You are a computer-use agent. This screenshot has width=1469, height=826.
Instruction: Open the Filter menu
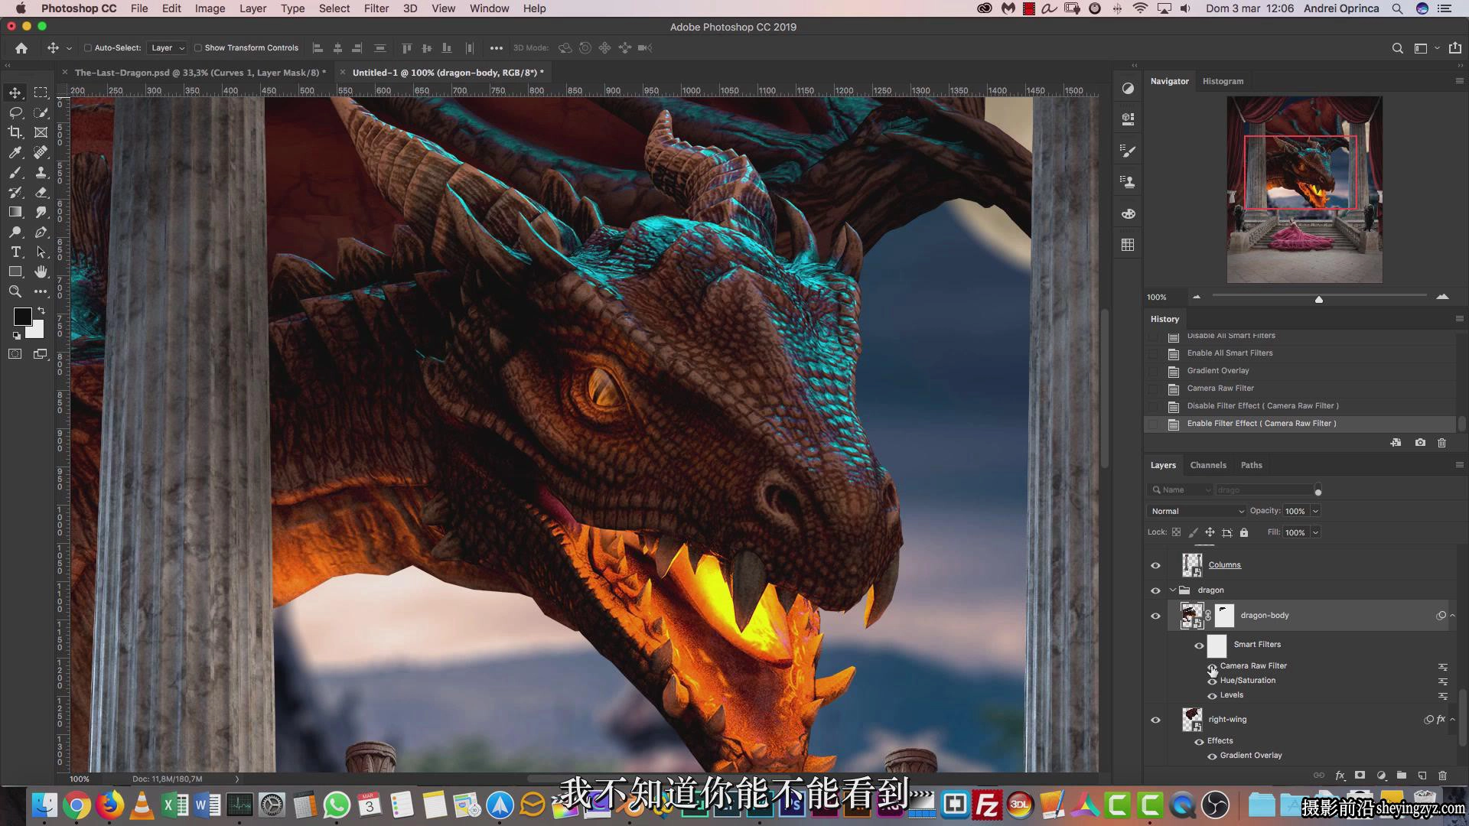376,8
